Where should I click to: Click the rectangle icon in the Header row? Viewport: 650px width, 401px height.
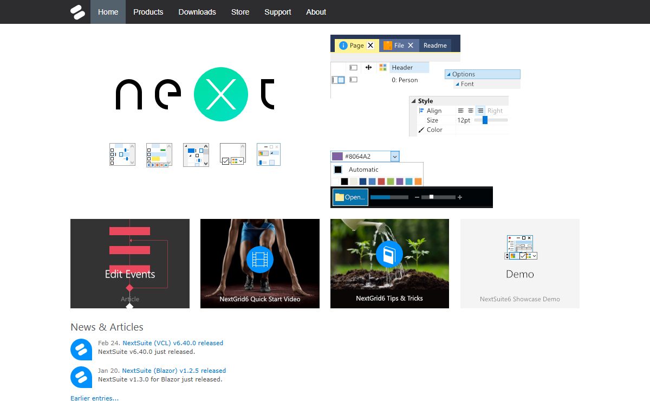point(353,68)
